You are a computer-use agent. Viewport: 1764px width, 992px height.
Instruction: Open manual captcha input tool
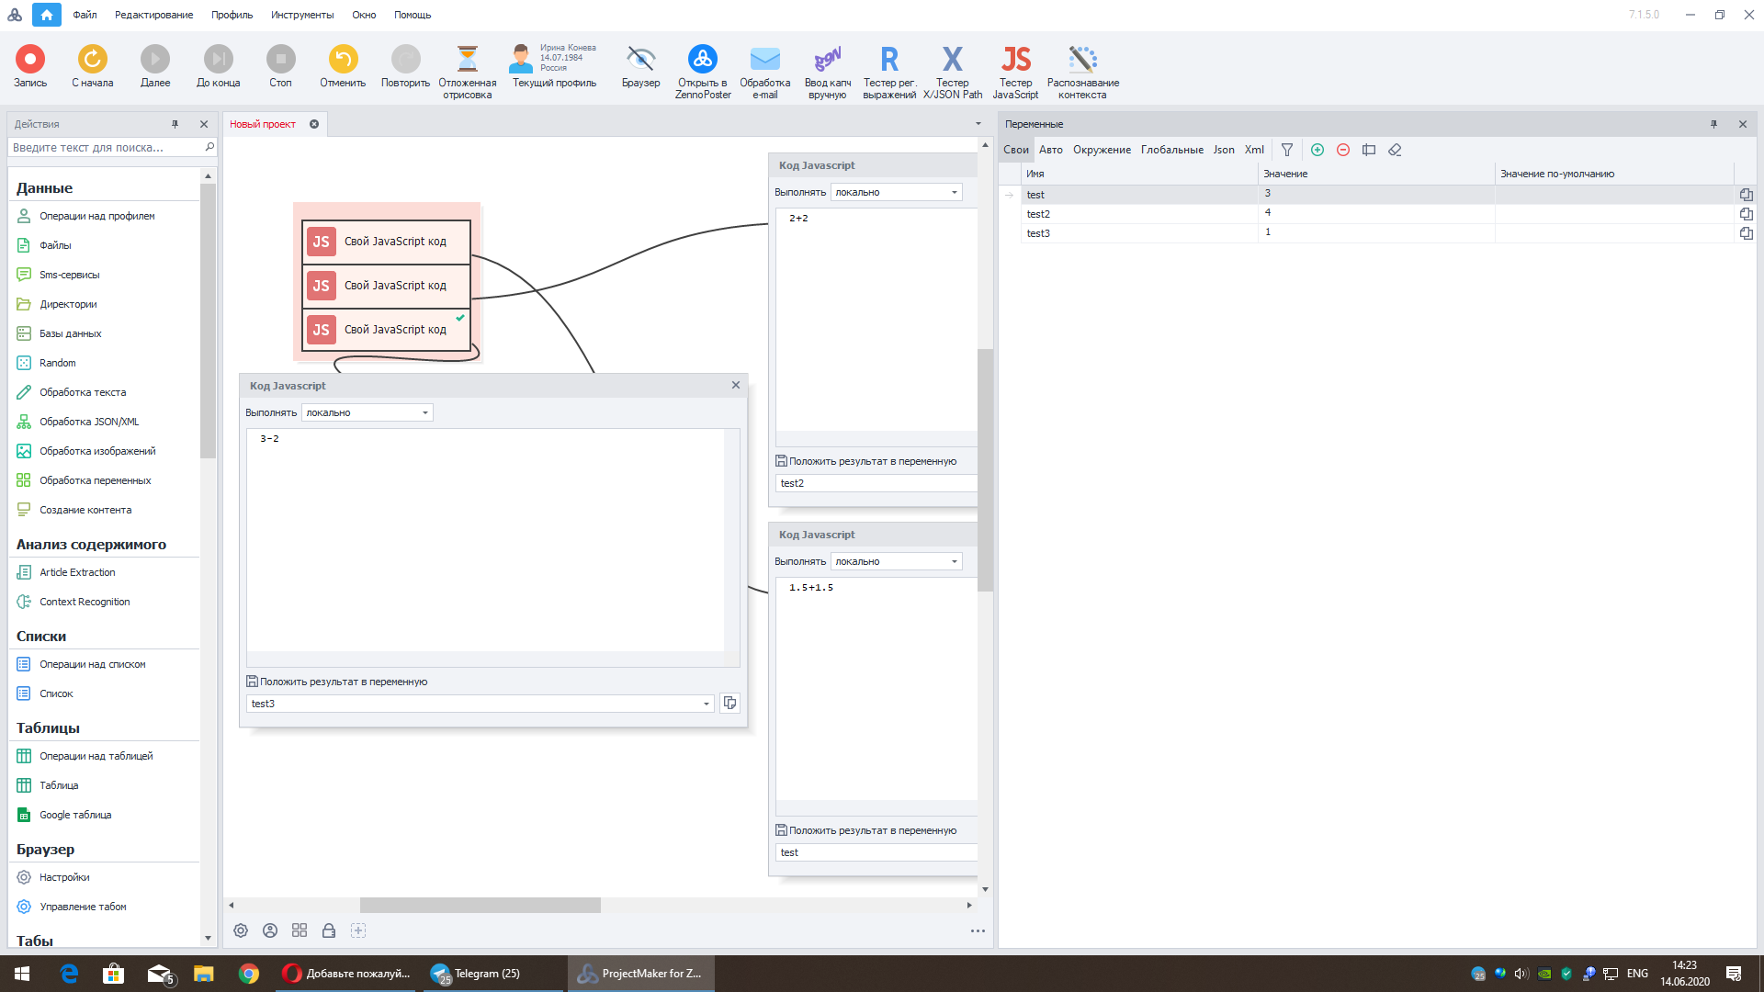[x=828, y=72]
